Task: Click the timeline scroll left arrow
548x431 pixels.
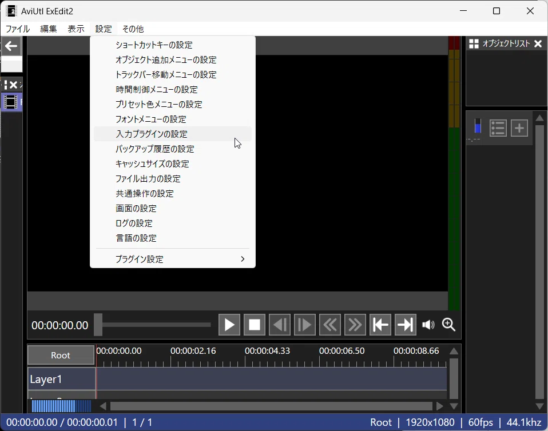Action: 103,406
